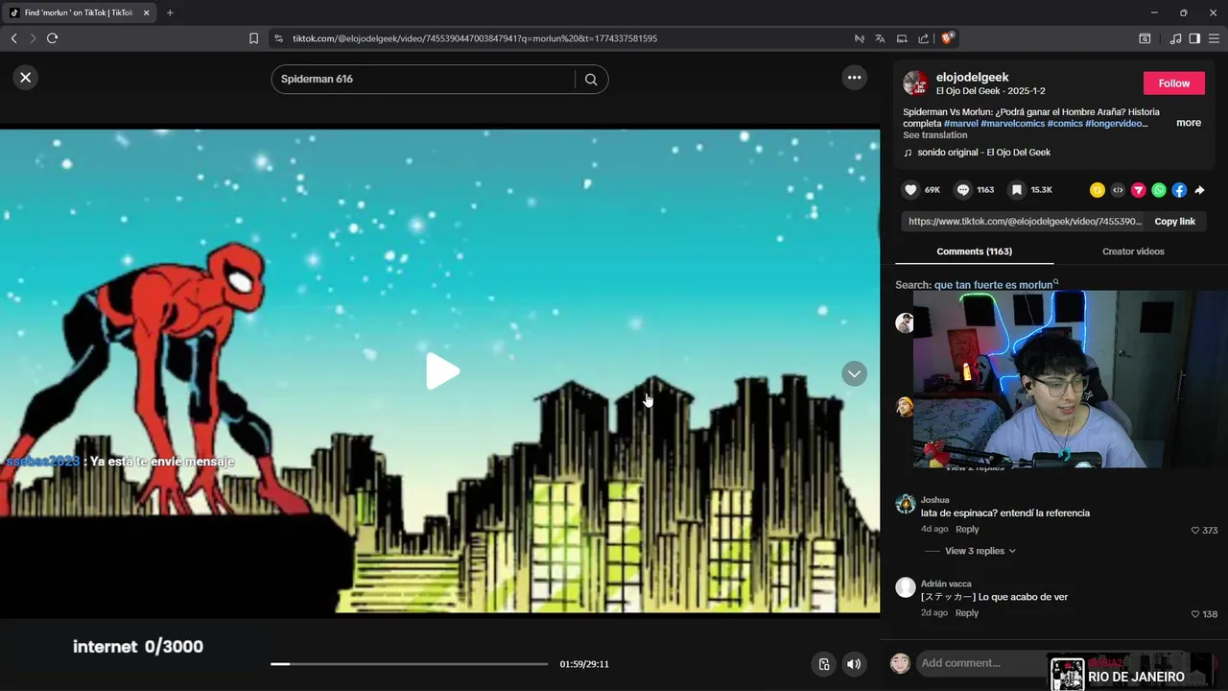The image size is (1228, 691).
Task: Go to next video with down chevron
Action: 854,373
